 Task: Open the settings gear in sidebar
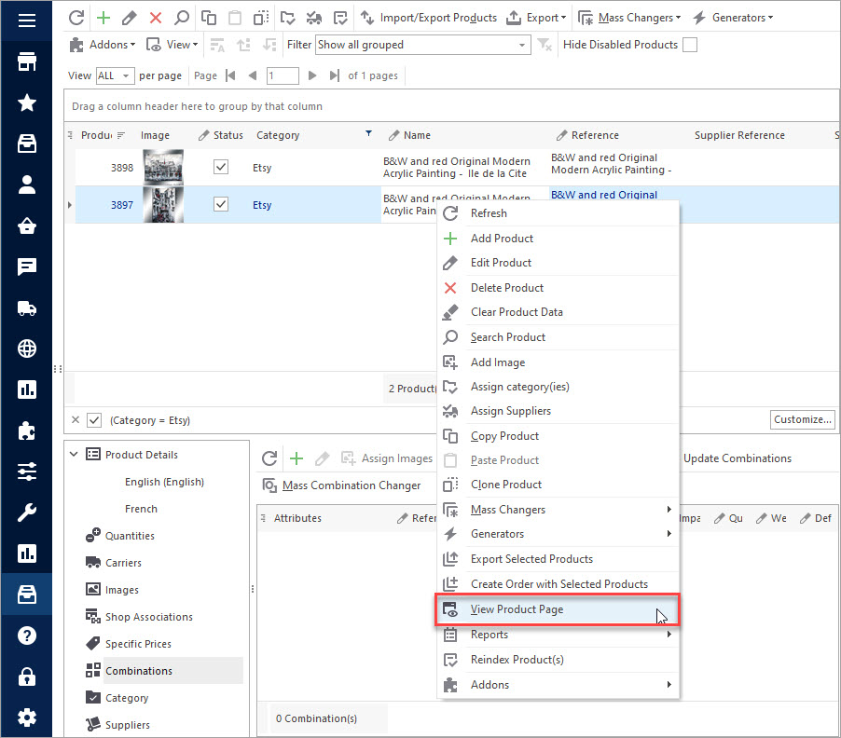27,717
